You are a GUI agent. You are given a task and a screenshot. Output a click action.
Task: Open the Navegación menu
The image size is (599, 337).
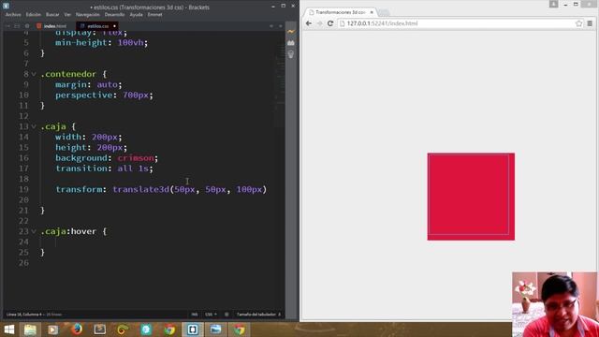(x=87, y=15)
